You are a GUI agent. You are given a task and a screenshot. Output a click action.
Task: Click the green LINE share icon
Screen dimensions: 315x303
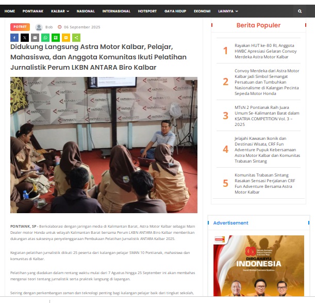click(x=56, y=38)
